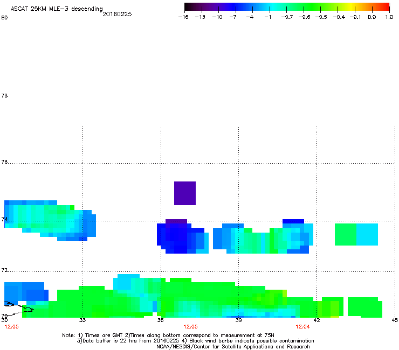Click the longitude label 30
Screen dimensions: 399x350
4,320
